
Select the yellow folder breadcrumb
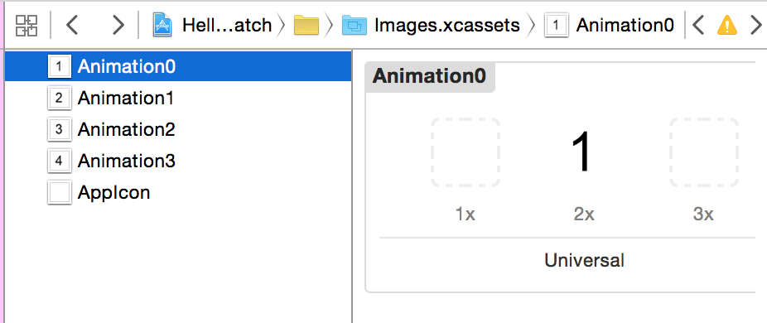(306, 25)
